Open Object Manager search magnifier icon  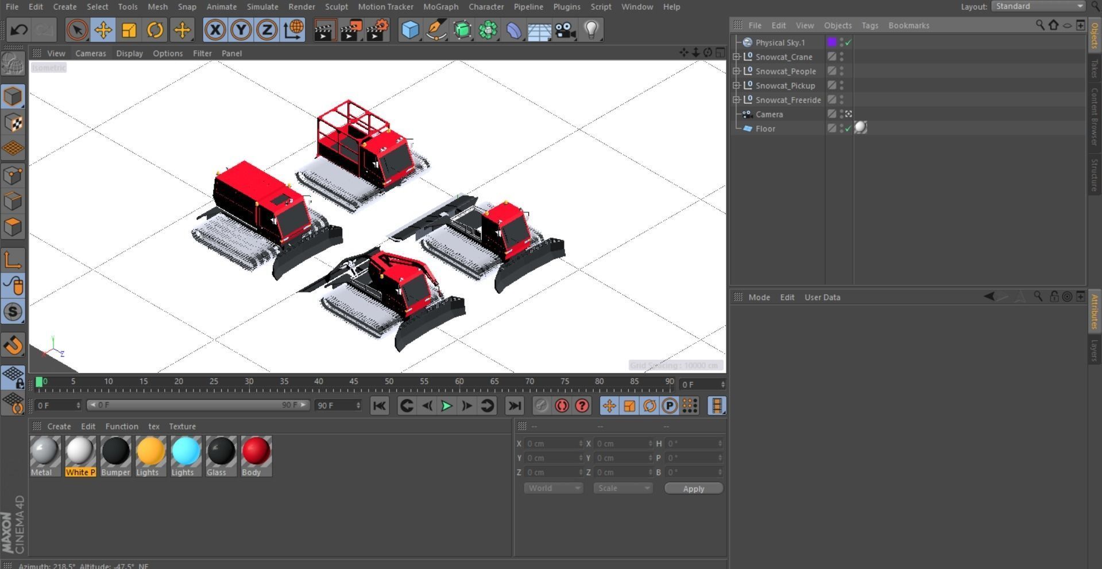1039,25
